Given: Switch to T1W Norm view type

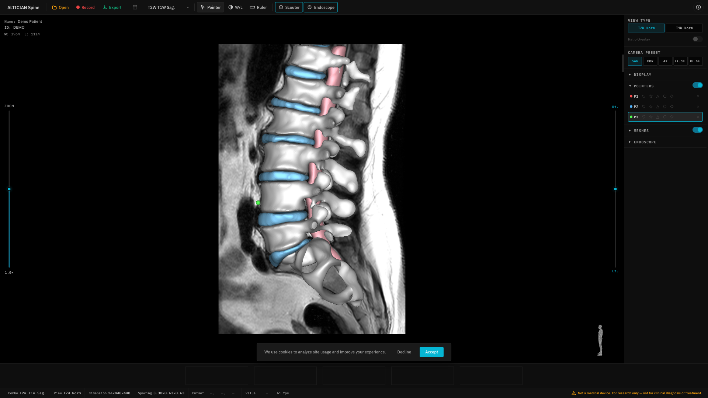Looking at the screenshot, I should tap(684, 28).
